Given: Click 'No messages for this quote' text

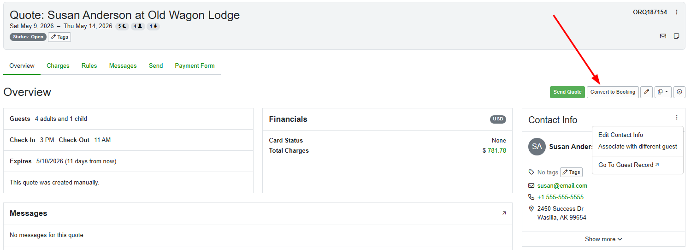Looking at the screenshot, I should [x=47, y=235].
